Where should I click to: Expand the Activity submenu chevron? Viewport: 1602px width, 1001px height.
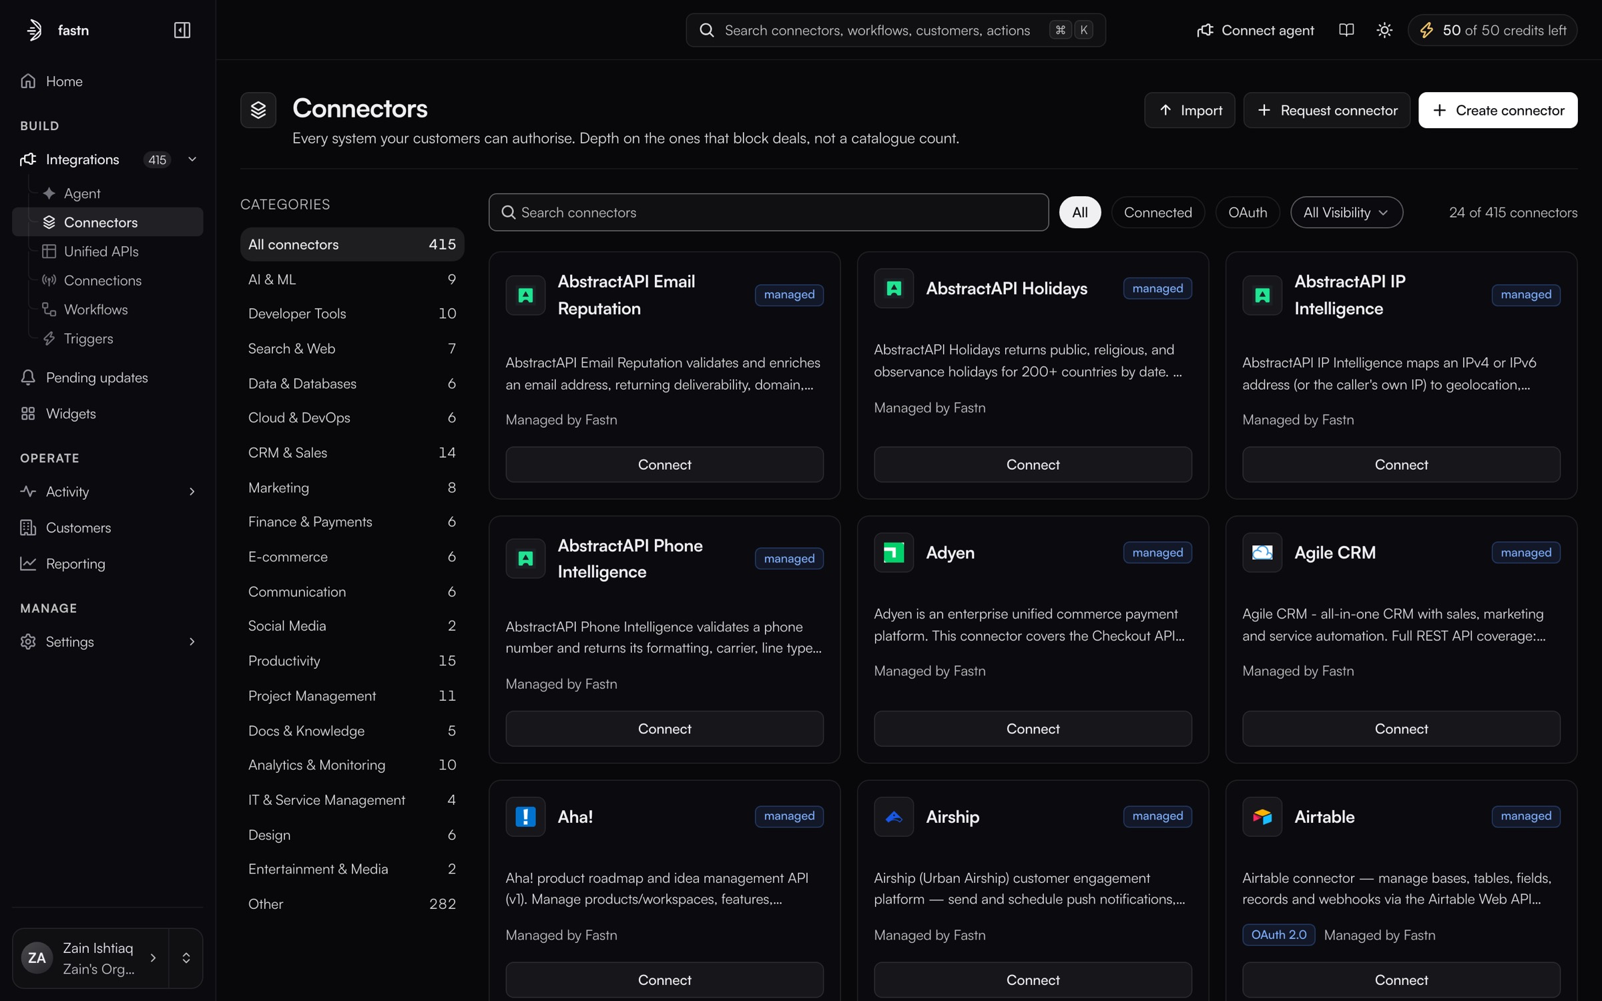point(192,491)
